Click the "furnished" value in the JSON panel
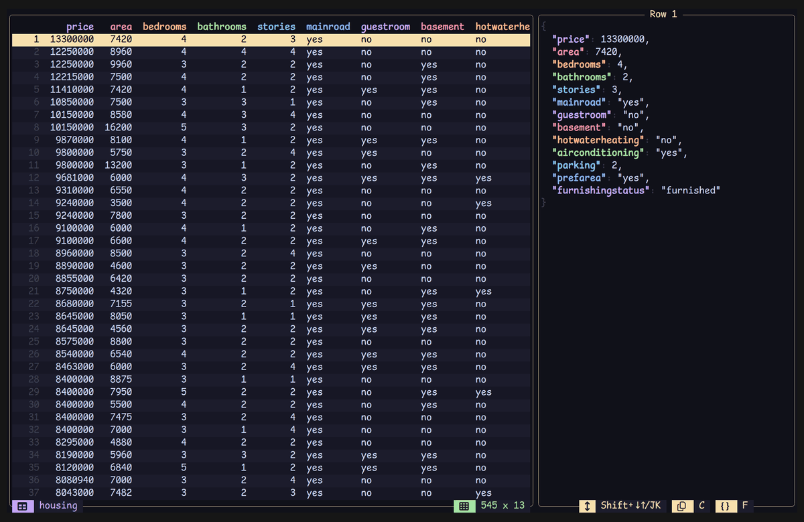The image size is (804, 522). click(x=691, y=191)
